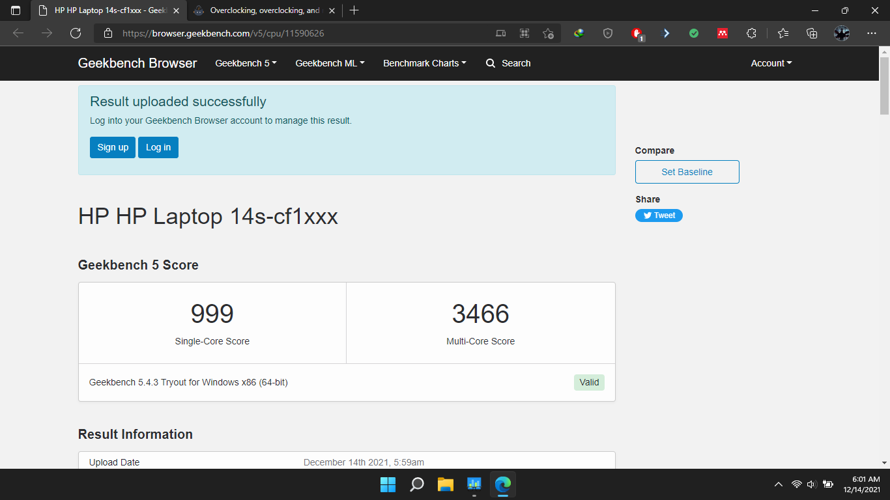Click the Geekbench 5.4.3 Tryout version text

pyautogui.click(x=188, y=382)
